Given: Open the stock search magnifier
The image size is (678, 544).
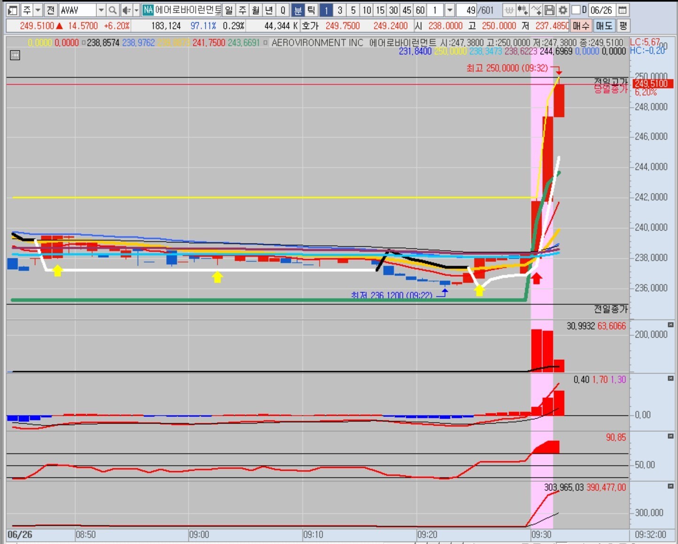Looking at the screenshot, I should (113, 10).
